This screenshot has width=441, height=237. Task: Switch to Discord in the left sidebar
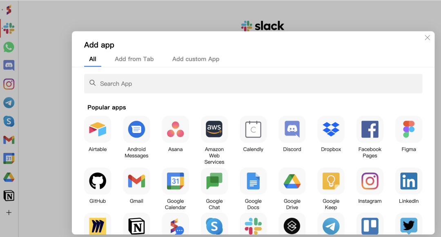click(9, 65)
